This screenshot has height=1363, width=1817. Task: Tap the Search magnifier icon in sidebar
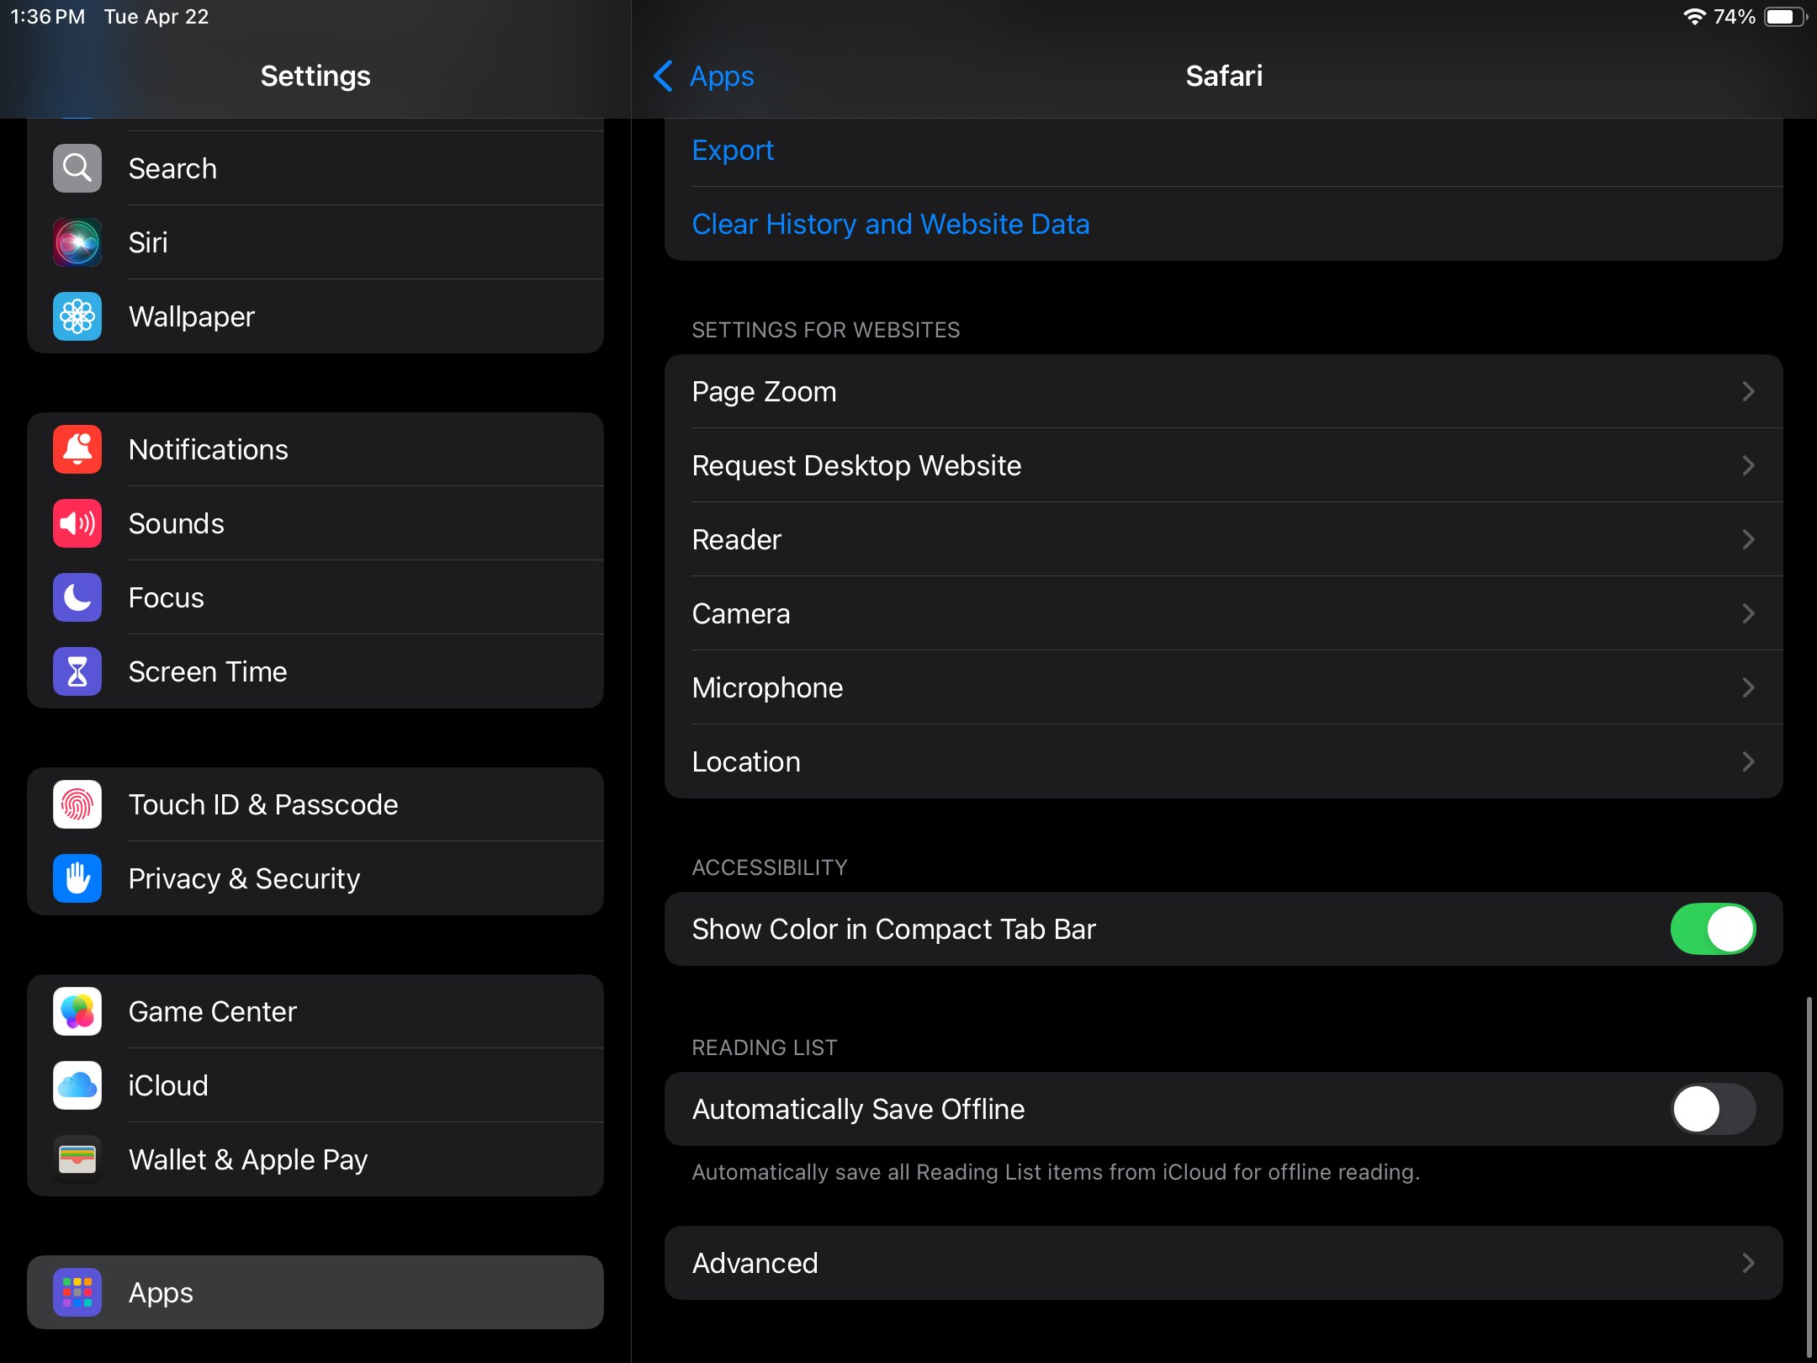coord(77,168)
